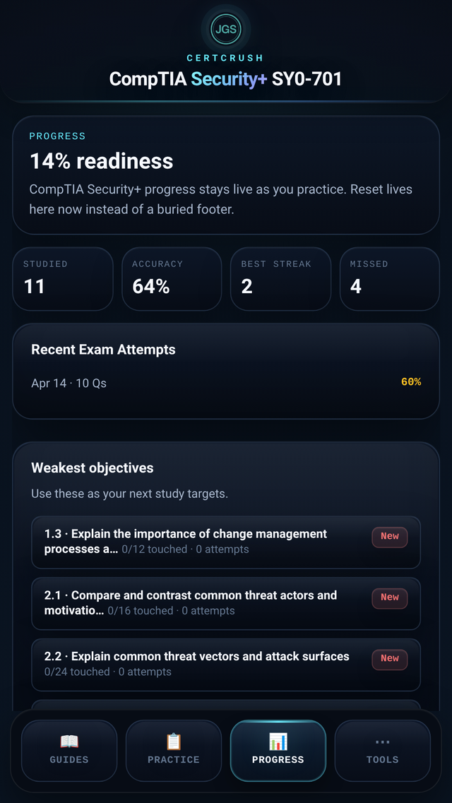Viewport: 452px width, 803px height.
Task: Select the Guides book icon
Action: (69, 742)
